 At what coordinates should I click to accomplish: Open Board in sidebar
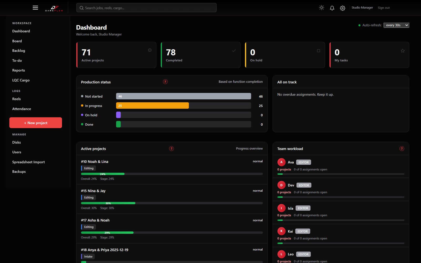17,41
